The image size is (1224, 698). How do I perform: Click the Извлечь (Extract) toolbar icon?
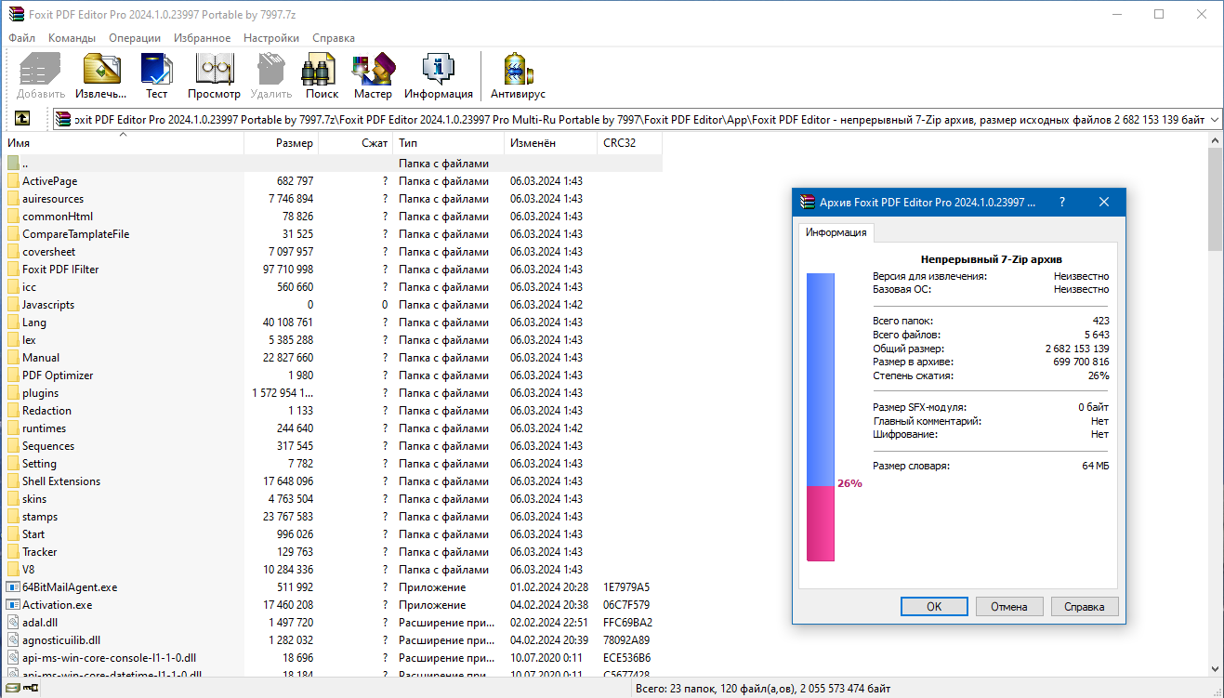(x=100, y=71)
